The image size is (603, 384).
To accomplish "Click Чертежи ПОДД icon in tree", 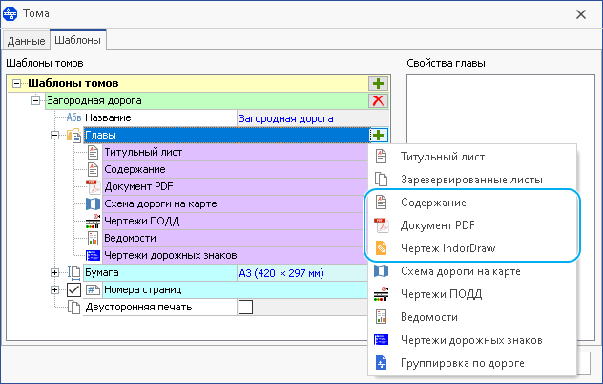I will click(93, 221).
